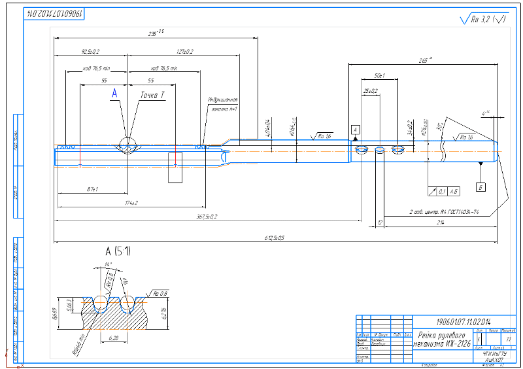Screen dimensions: 523x369
Task: Click the 5,663 dimension in detail view
Action: tap(69, 305)
